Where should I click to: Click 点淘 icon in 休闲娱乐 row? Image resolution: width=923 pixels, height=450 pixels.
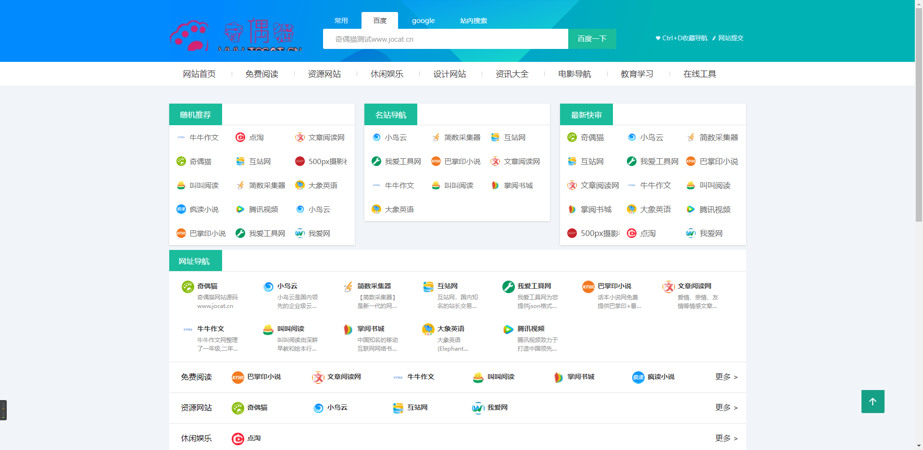point(238,439)
